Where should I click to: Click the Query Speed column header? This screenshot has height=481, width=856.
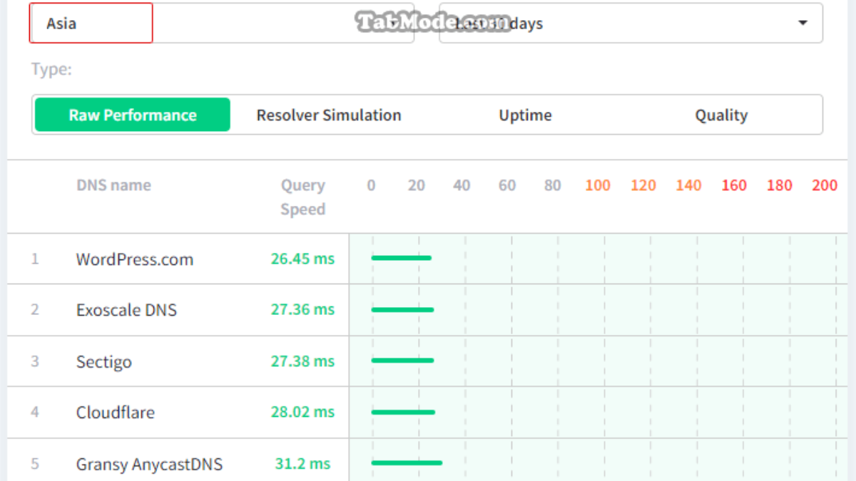pos(302,197)
